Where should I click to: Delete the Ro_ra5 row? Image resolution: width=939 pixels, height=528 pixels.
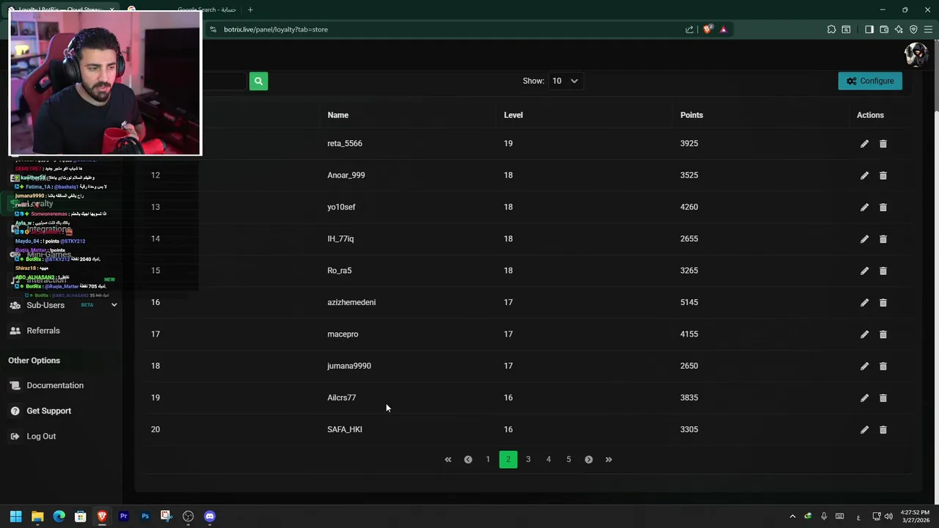tap(883, 271)
